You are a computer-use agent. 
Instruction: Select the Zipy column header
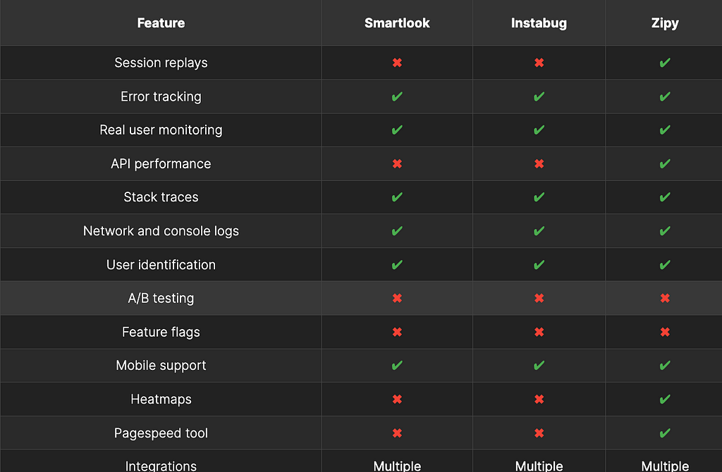click(x=664, y=23)
